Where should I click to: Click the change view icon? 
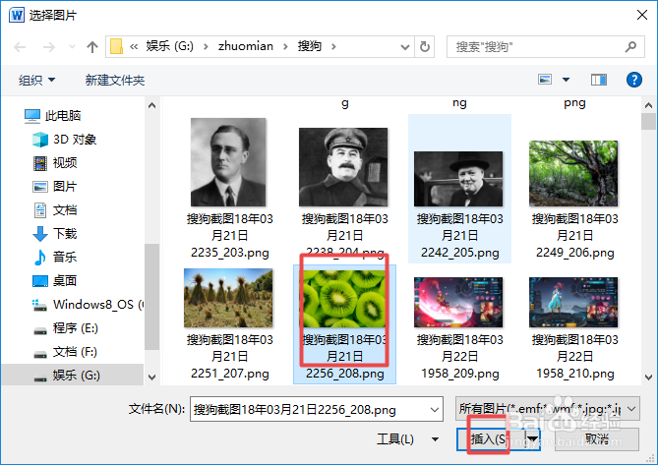pos(545,80)
